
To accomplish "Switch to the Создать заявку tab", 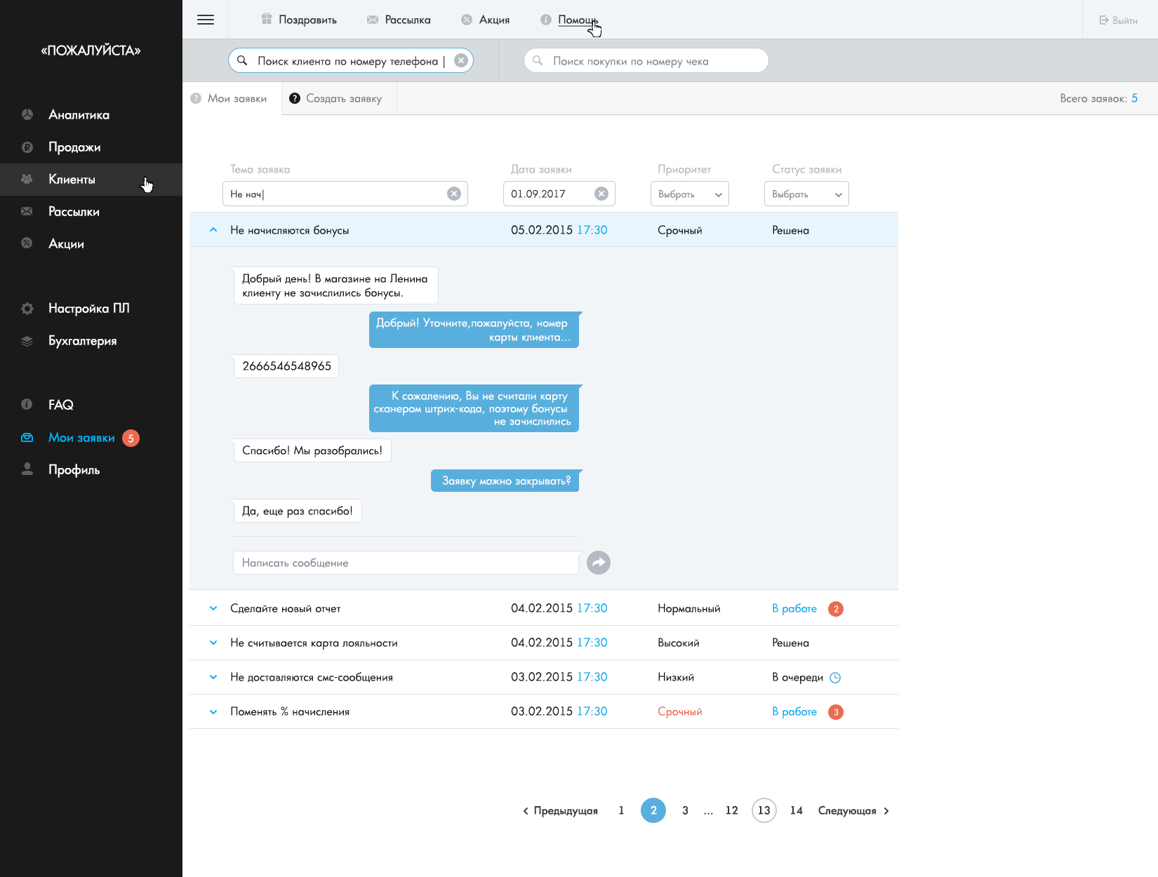I will point(339,98).
